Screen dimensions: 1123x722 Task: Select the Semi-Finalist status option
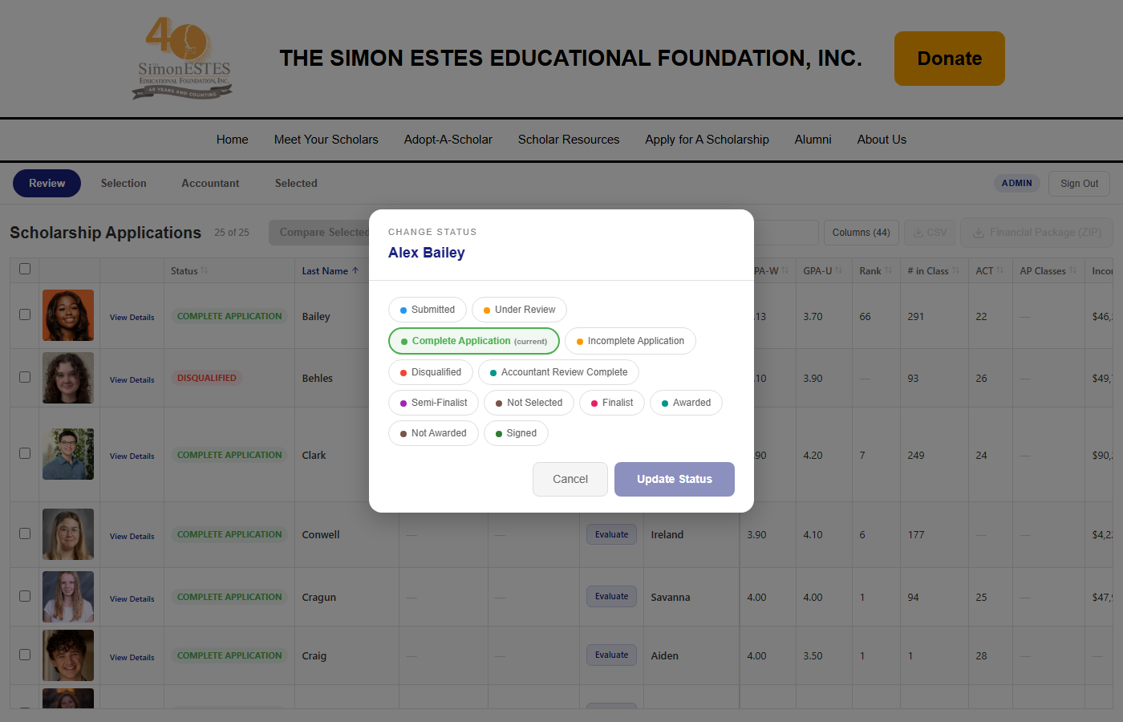433,402
